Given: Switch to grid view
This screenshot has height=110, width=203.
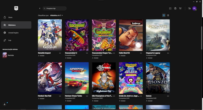Looking at the screenshot, I should click(x=164, y=15).
